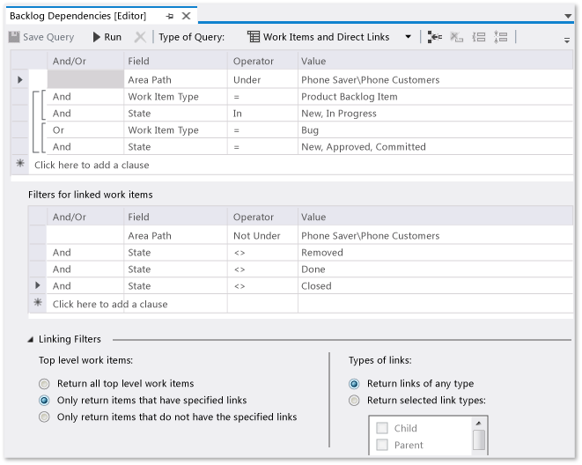Viewport: 582px width, 465px height.
Task: Select items that do not have specified links
Action: [x=44, y=417]
